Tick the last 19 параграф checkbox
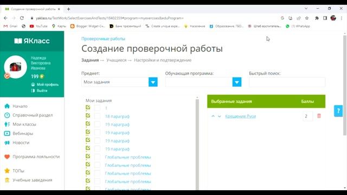 [97, 149]
